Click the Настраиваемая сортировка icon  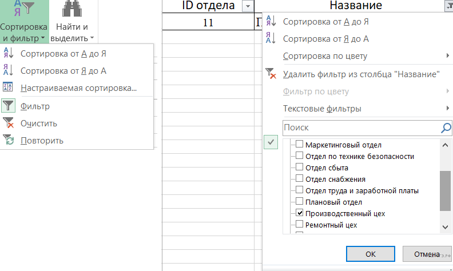(9, 88)
